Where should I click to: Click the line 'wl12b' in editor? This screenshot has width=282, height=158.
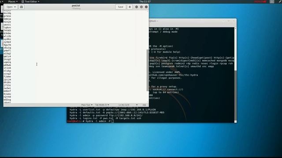point(7,36)
